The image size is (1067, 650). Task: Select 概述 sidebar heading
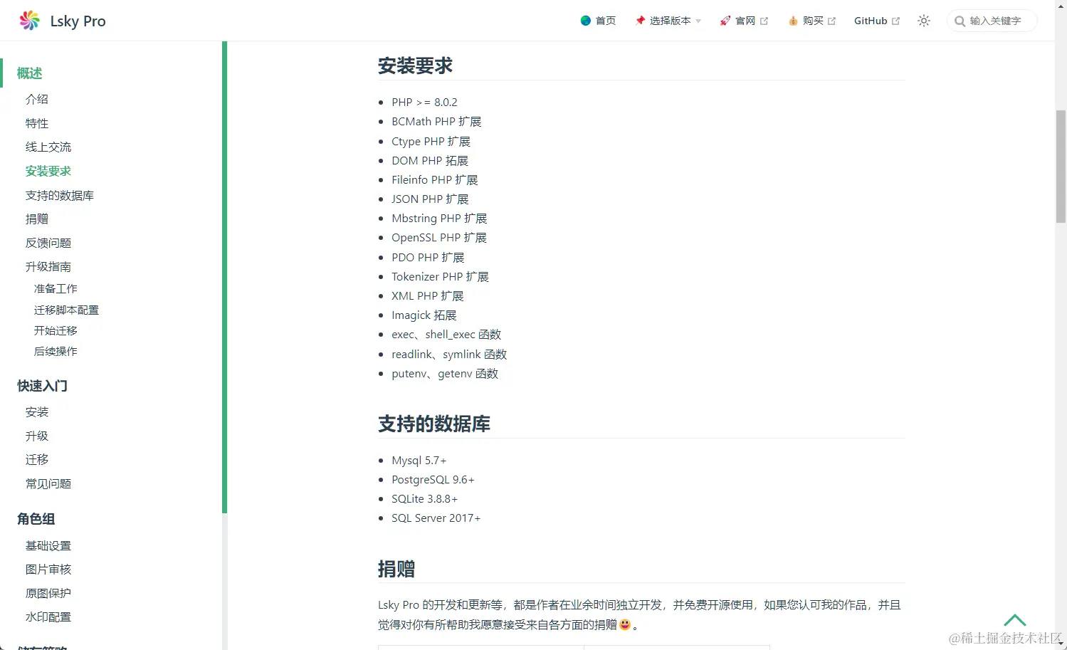[x=29, y=73]
